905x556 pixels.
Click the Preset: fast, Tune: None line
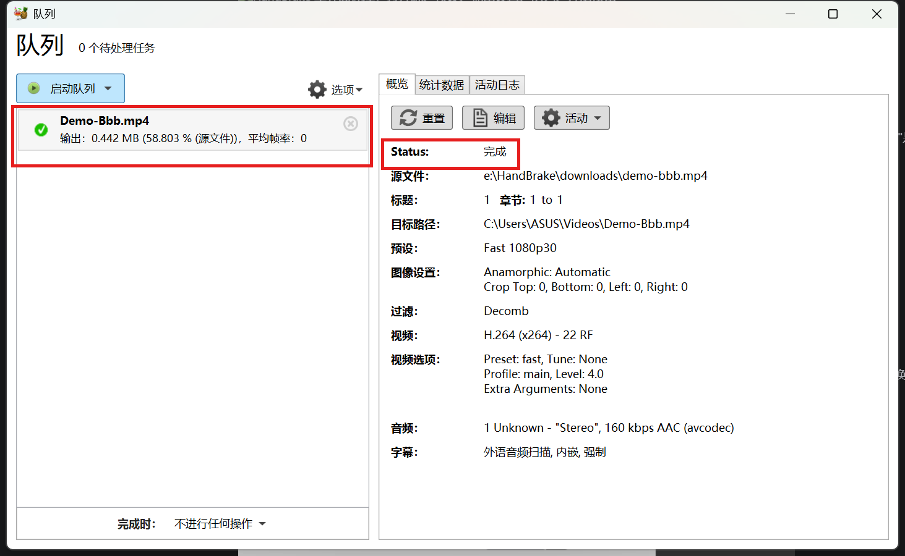[x=546, y=359]
